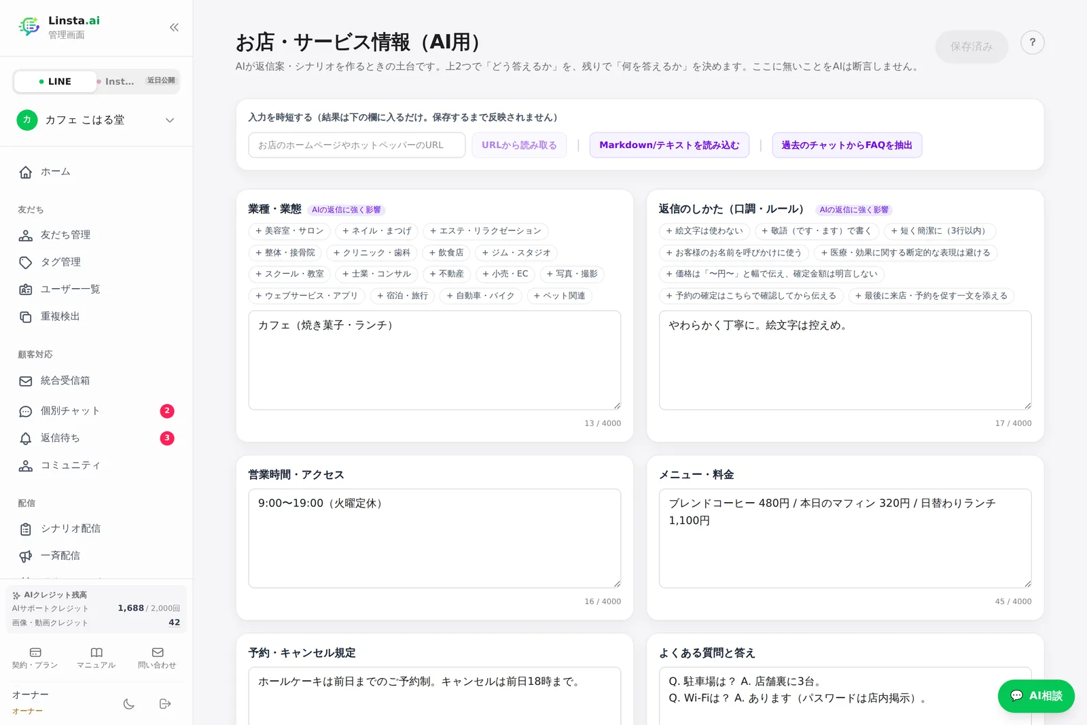Click 個別チャット unread badge 2
Viewport: 1087px width, 725px height.
point(167,411)
